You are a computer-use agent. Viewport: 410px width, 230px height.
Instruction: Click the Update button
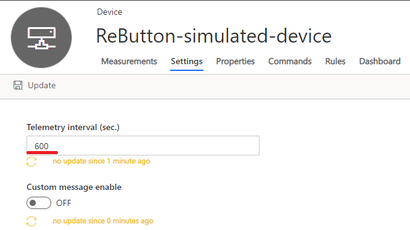35,85
